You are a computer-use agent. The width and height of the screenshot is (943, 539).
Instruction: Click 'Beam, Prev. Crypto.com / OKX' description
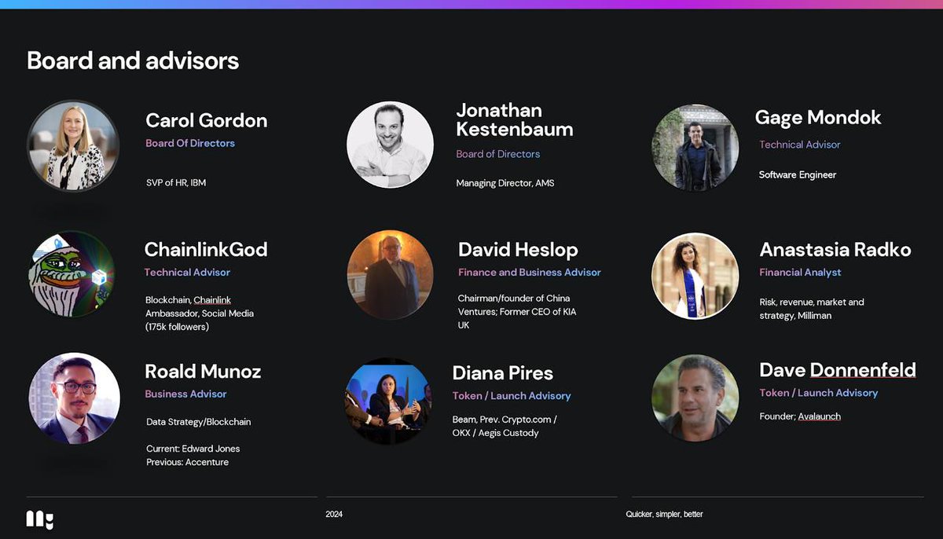(x=505, y=426)
